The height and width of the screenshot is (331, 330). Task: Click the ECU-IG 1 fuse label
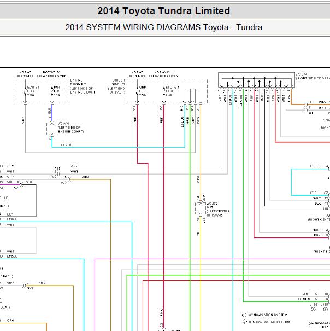[x=172, y=91]
